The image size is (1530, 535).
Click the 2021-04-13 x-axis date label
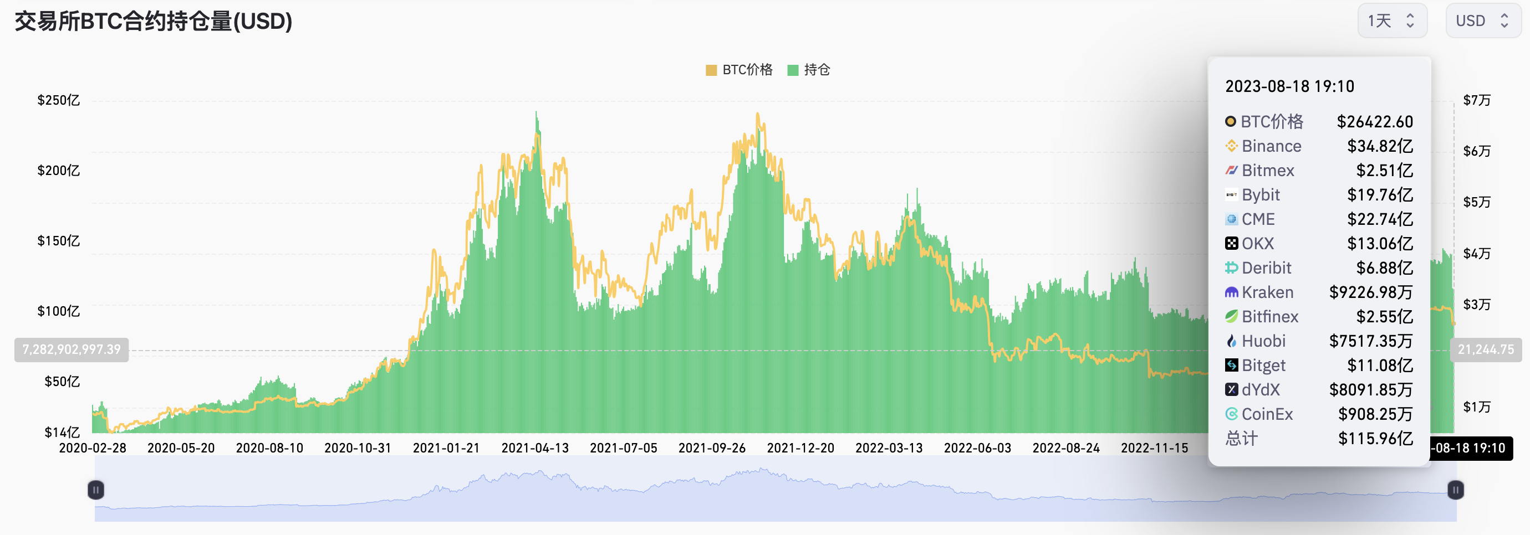pos(534,448)
